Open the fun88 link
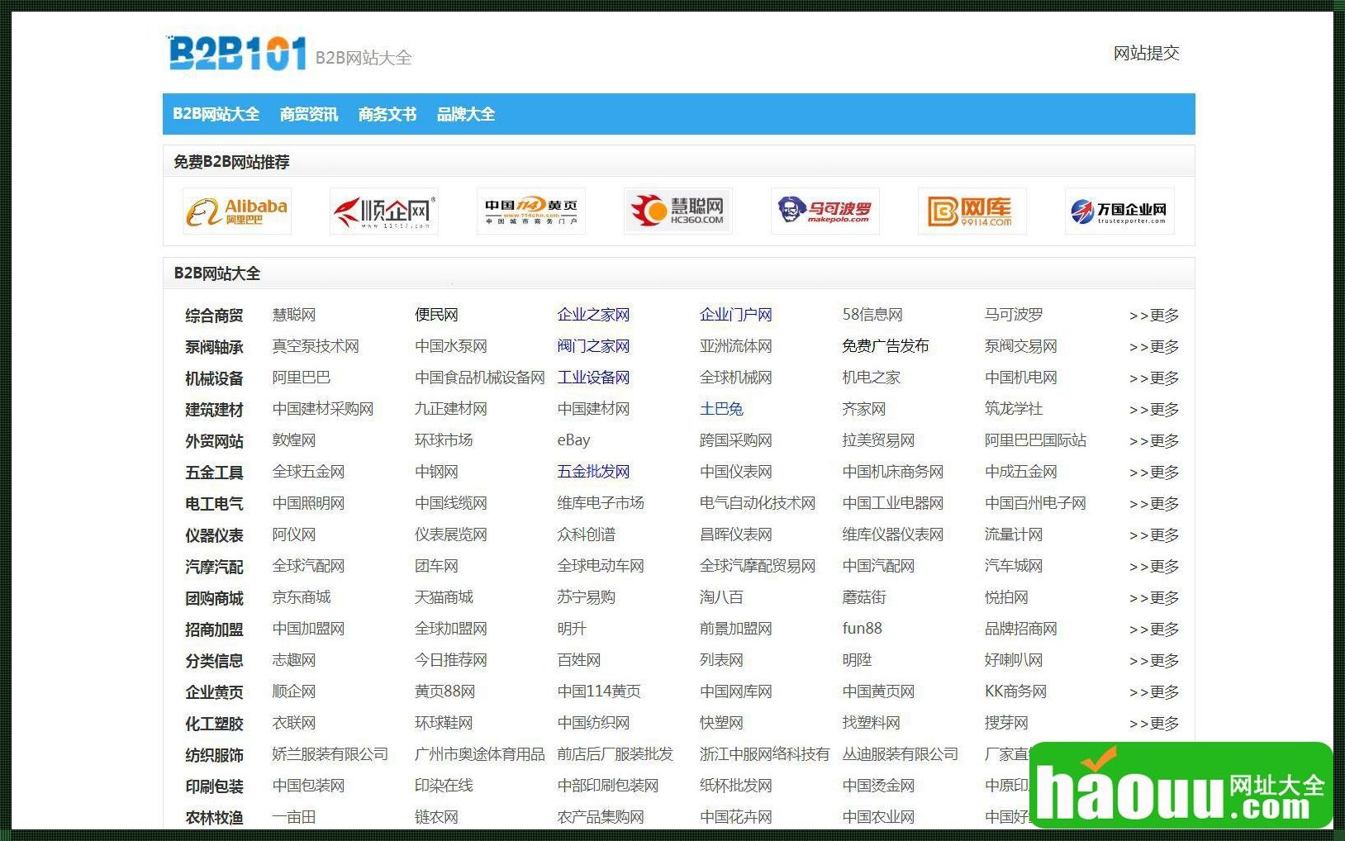This screenshot has height=841, width=1345. point(863,629)
